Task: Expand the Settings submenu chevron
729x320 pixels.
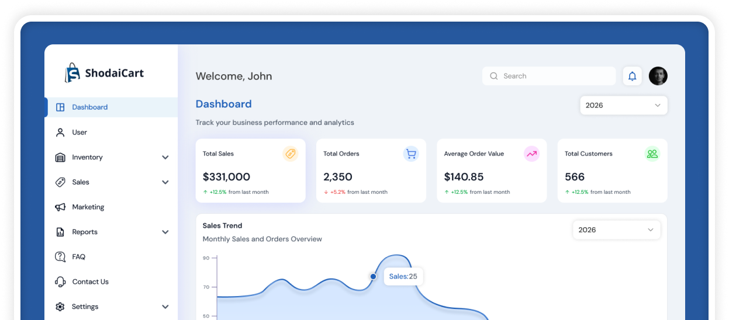Action: 165,307
